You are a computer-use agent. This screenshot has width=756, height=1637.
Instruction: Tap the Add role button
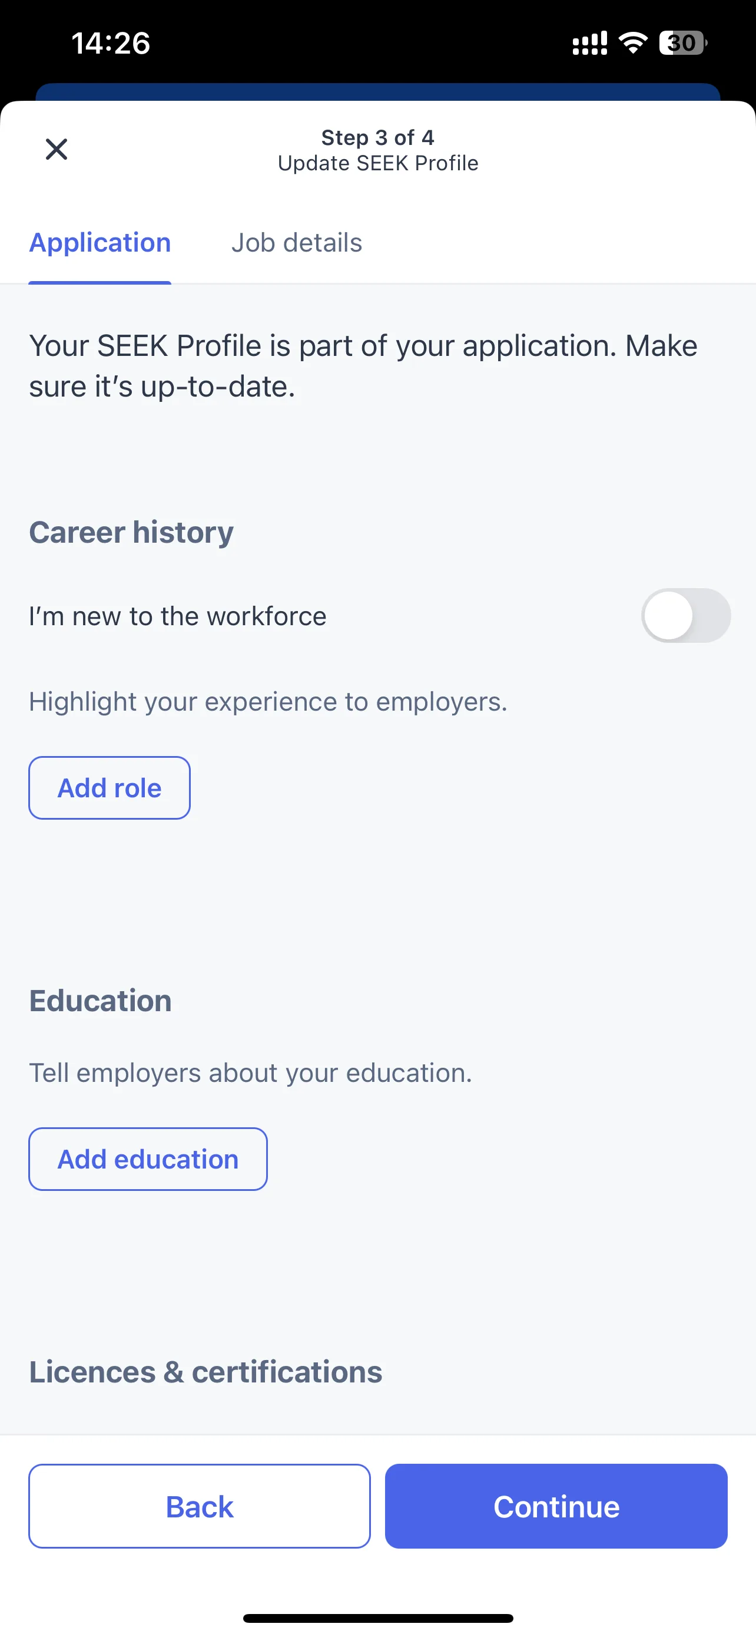[109, 787]
